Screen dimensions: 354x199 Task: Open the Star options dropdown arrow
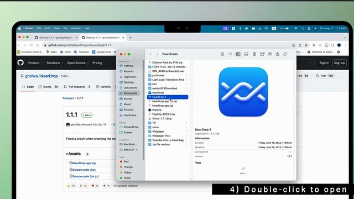pyautogui.click(x=340, y=76)
